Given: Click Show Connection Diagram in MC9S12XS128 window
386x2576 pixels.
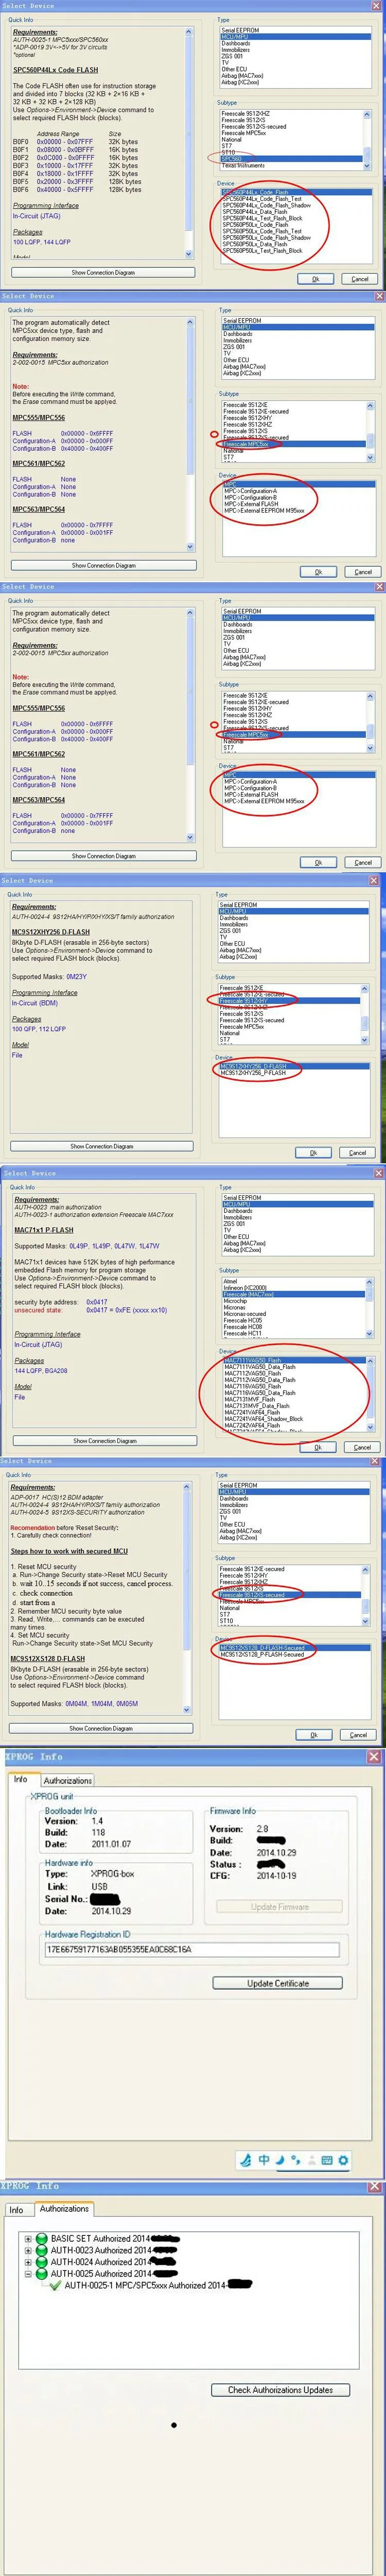Looking at the screenshot, I should coord(101,1728).
